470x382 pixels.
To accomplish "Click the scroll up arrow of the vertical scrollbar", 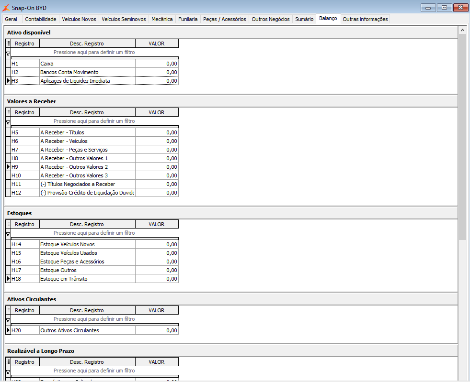I will click(462, 30).
